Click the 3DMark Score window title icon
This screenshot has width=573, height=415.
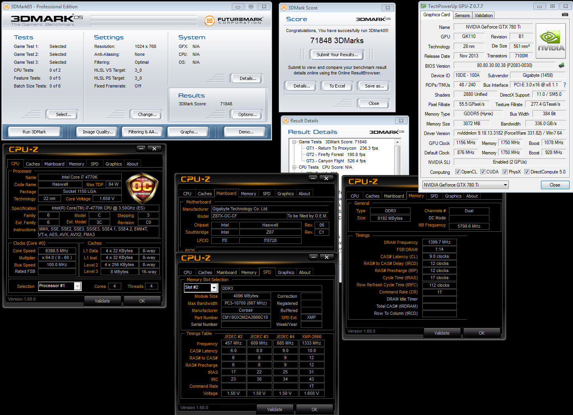tap(284, 8)
